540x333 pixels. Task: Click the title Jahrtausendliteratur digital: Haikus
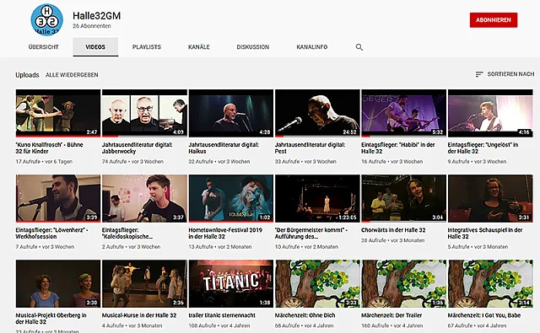224,148
